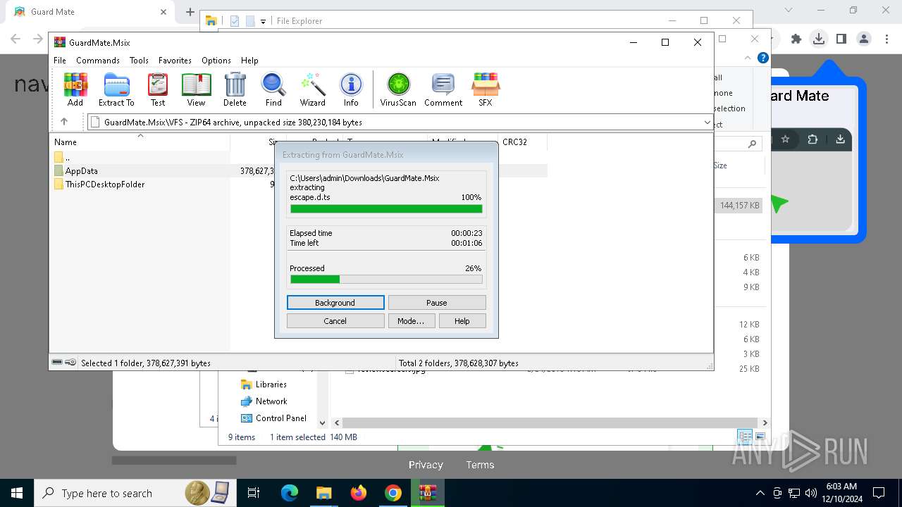Switch to WinRAR on taskbar
This screenshot has height=507, width=902.
[x=428, y=493]
